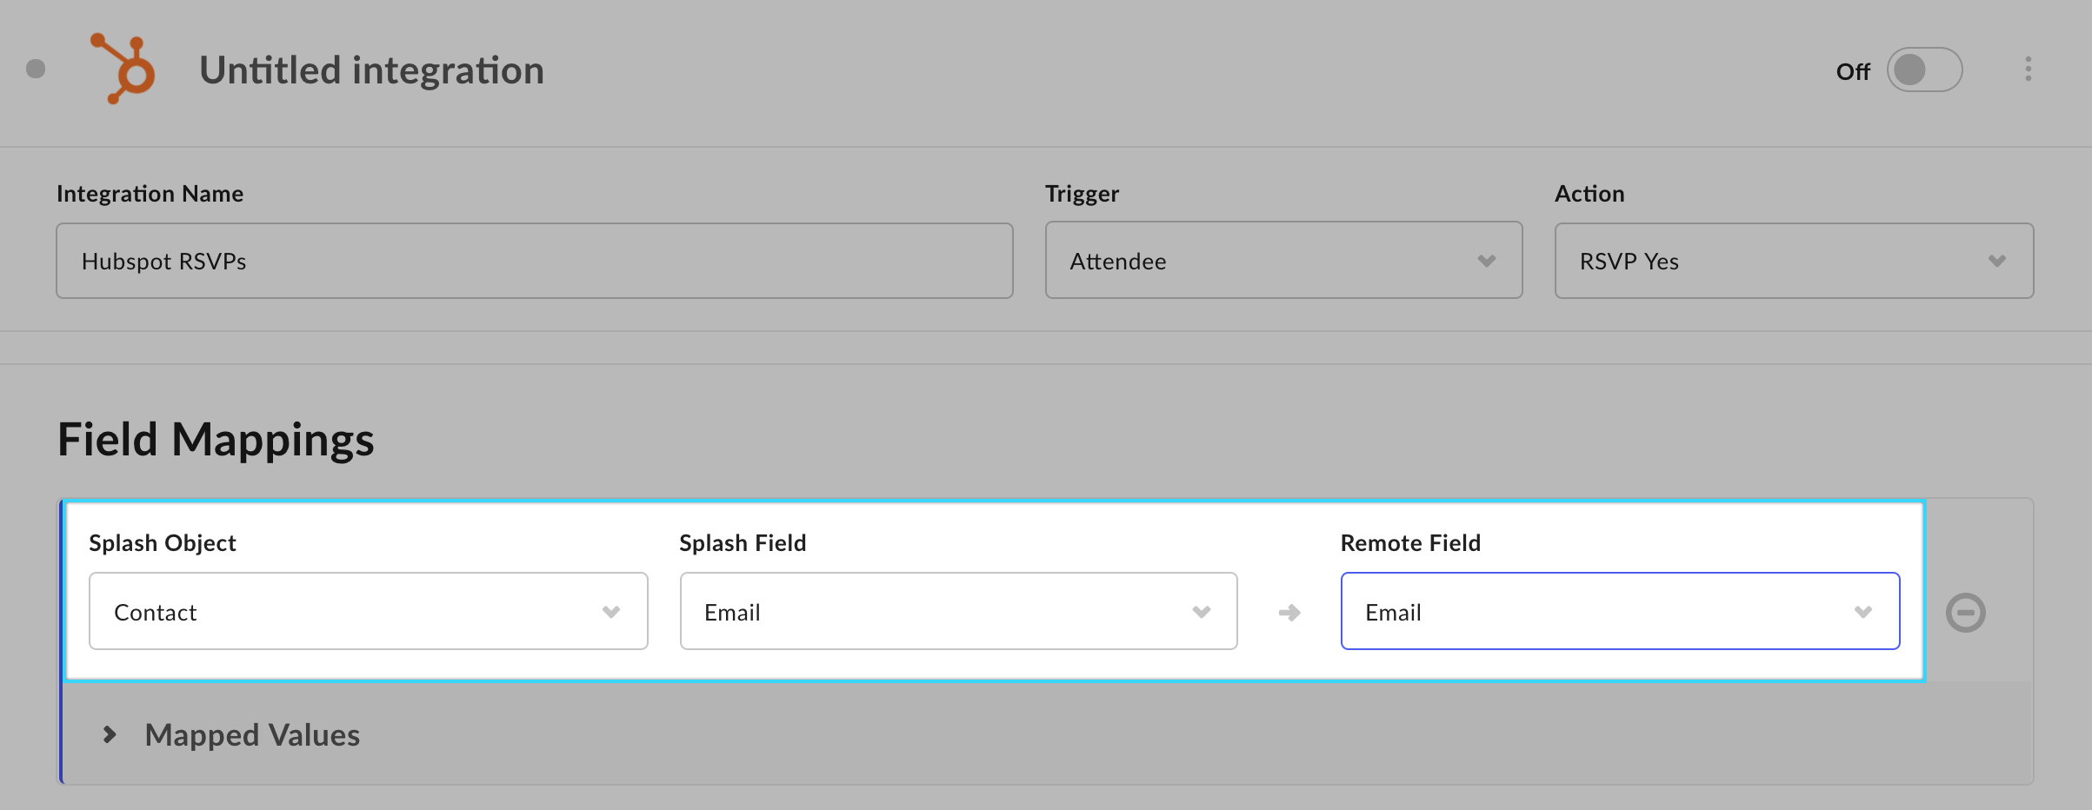
Task: Open the Trigger dropdown showing Attendee
Action: click(1283, 261)
